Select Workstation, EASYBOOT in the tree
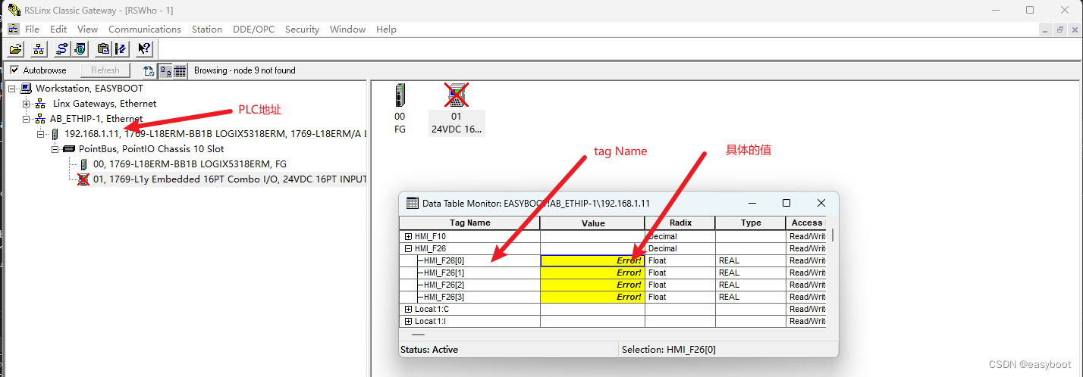This screenshot has width=1083, height=377. tap(89, 89)
